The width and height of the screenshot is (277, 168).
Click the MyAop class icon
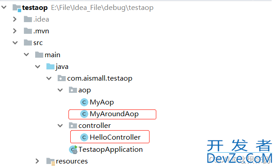tap(84, 102)
